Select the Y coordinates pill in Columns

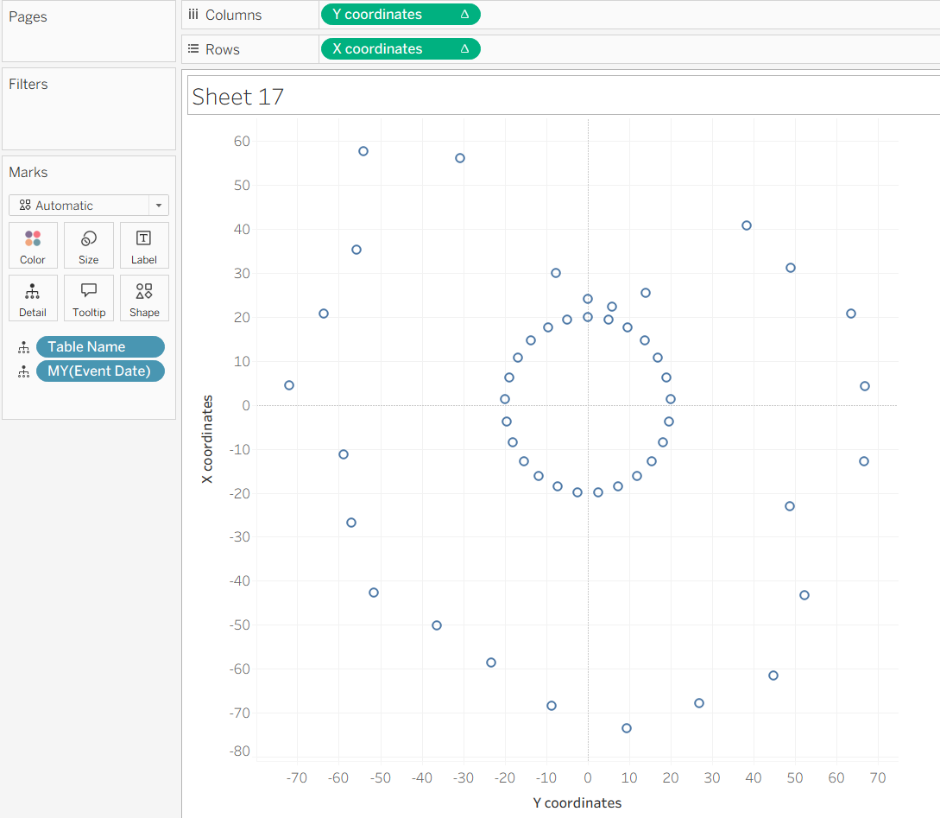[x=400, y=15]
